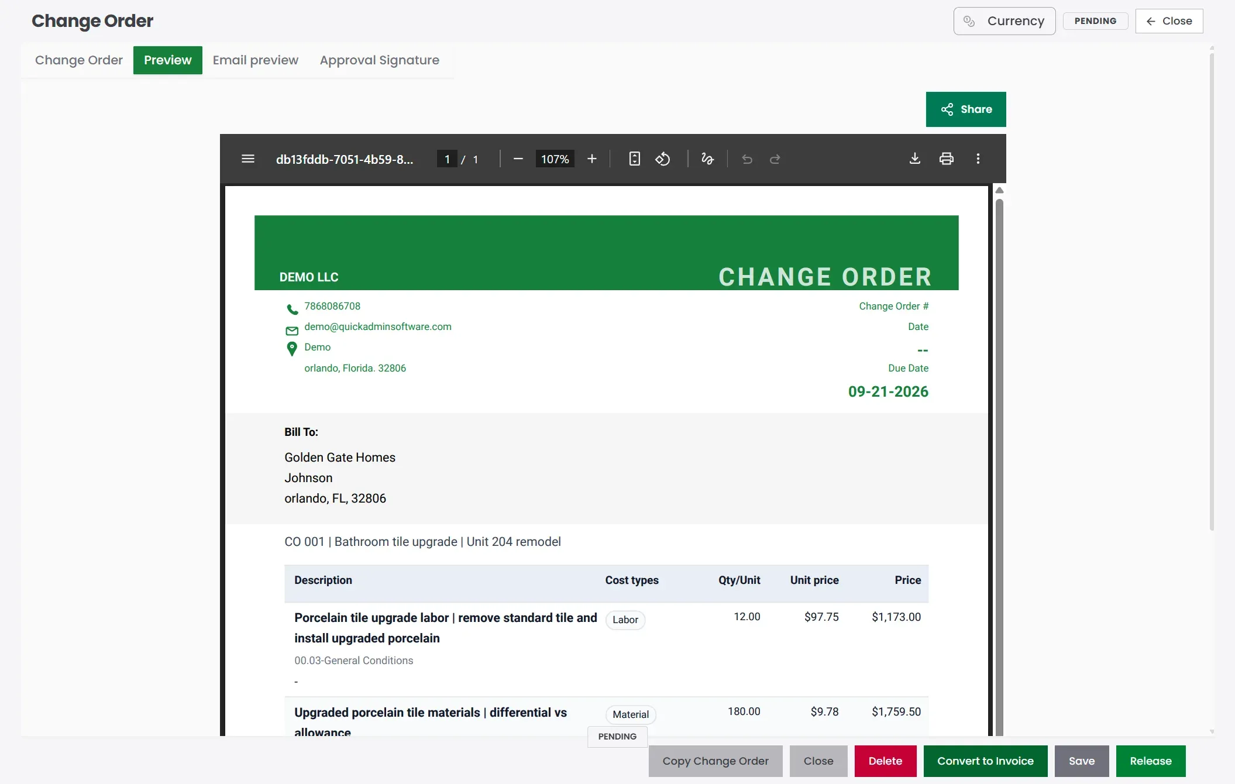Release the change order

click(x=1151, y=761)
